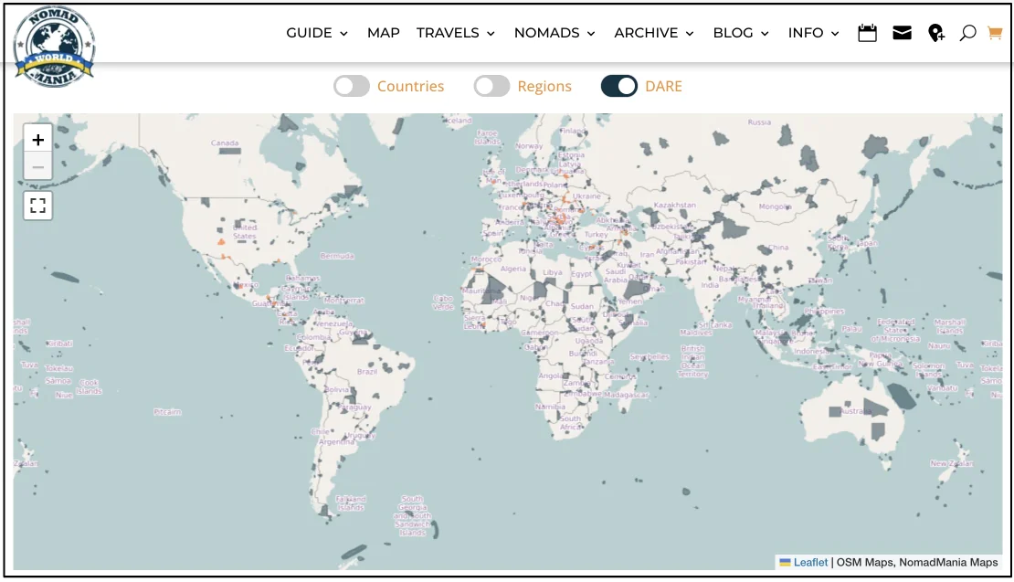Open the shopping cart icon
Viewport: 1014px width, 582px height.
[995, 33]
